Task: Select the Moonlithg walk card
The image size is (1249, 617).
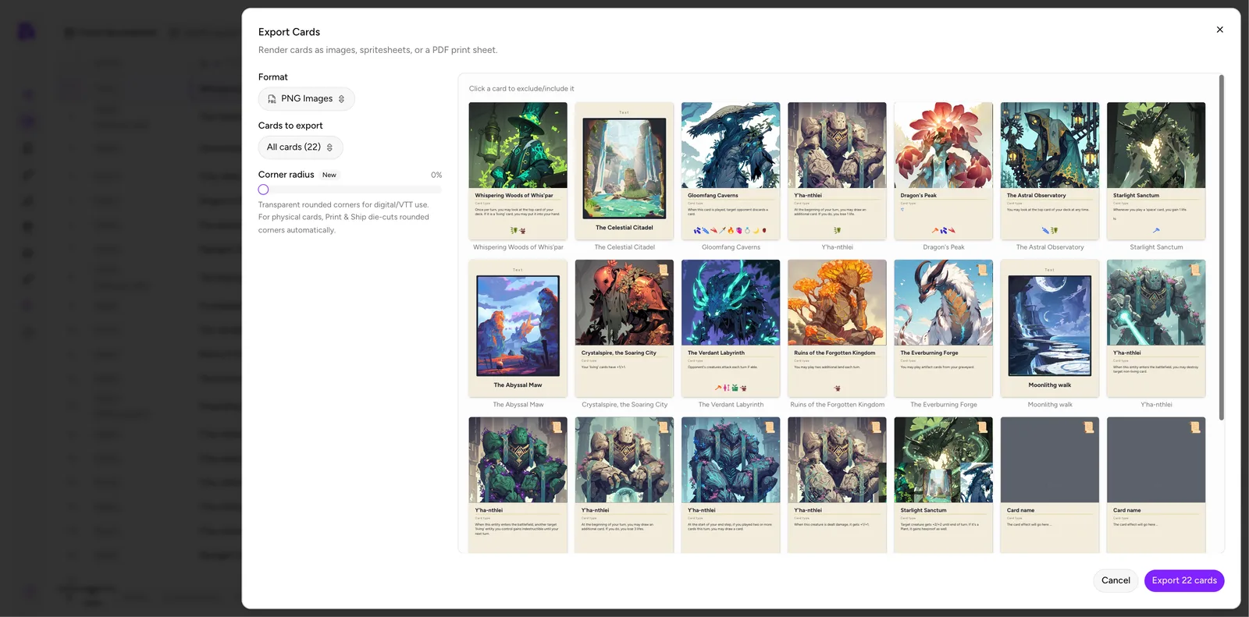Action: point(1050,328)
